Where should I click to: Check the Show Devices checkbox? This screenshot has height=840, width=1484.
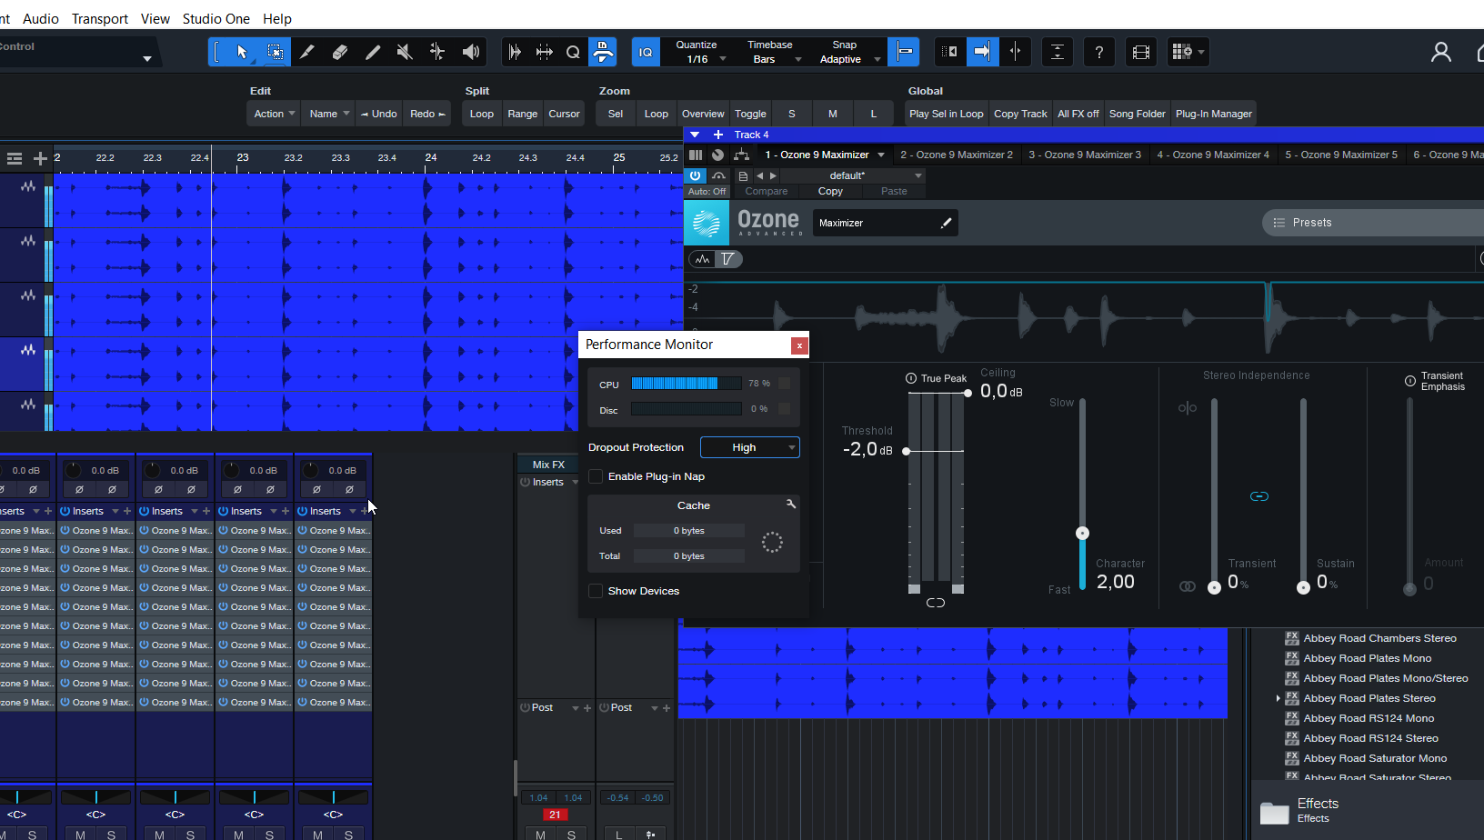(x=596, y=591)
